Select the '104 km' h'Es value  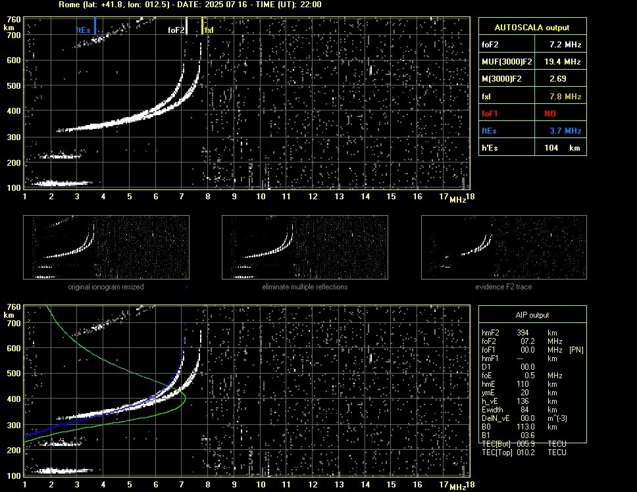coord(562,148)
